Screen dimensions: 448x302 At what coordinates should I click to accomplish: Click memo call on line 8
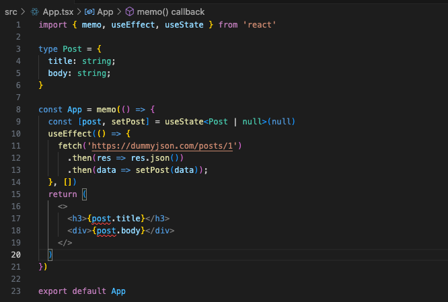106,110
